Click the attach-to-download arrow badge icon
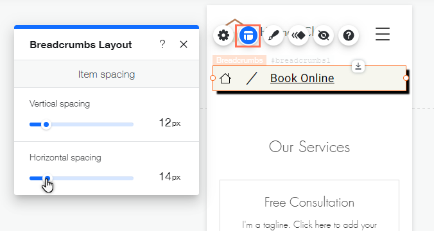The width and height of the screenshot is (434, 231). click(x=358, y=66)
